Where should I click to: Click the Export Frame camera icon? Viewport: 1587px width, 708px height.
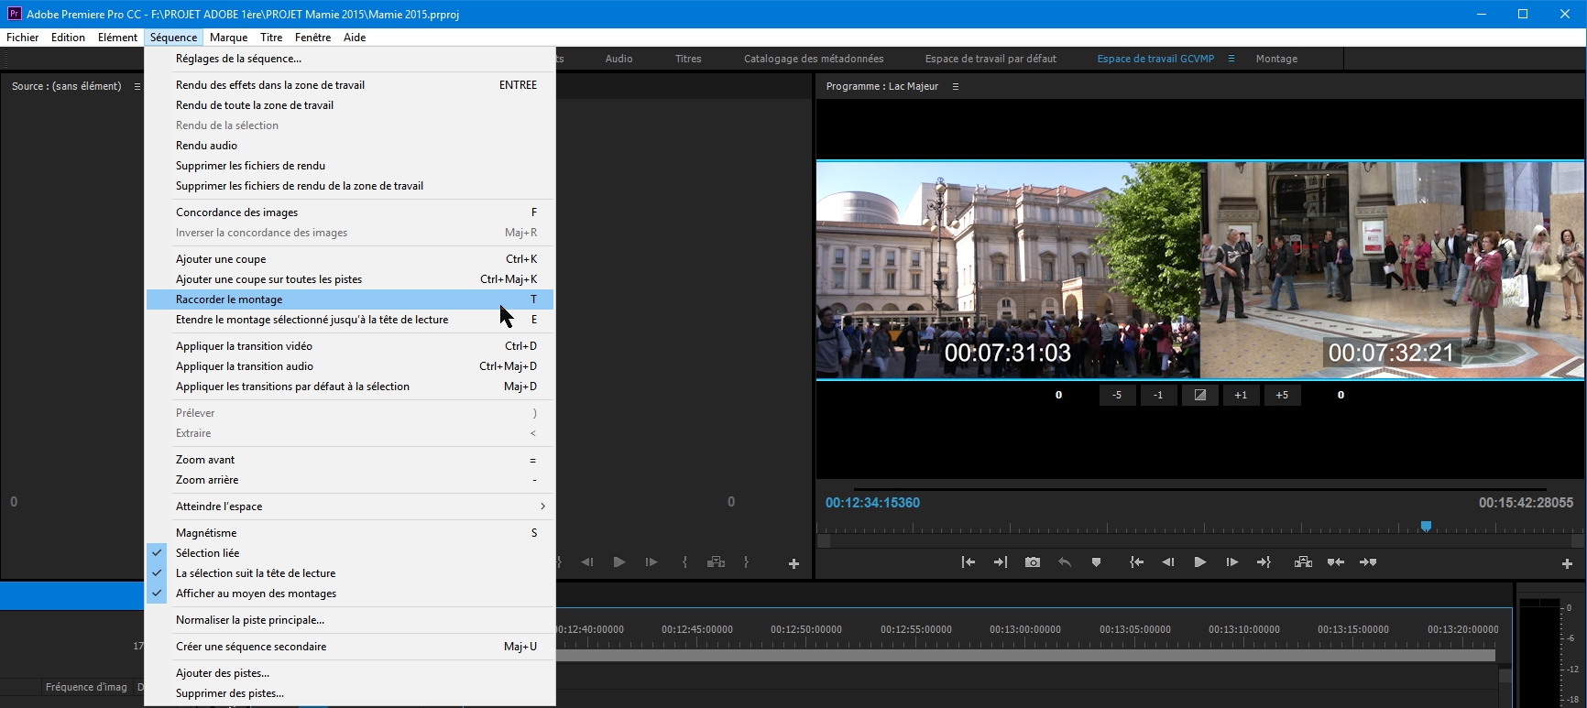click(x=1033, y=562)
